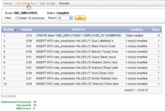Sort by the Feedback column header
The image size is (165, 111).
tap(136, 29)
